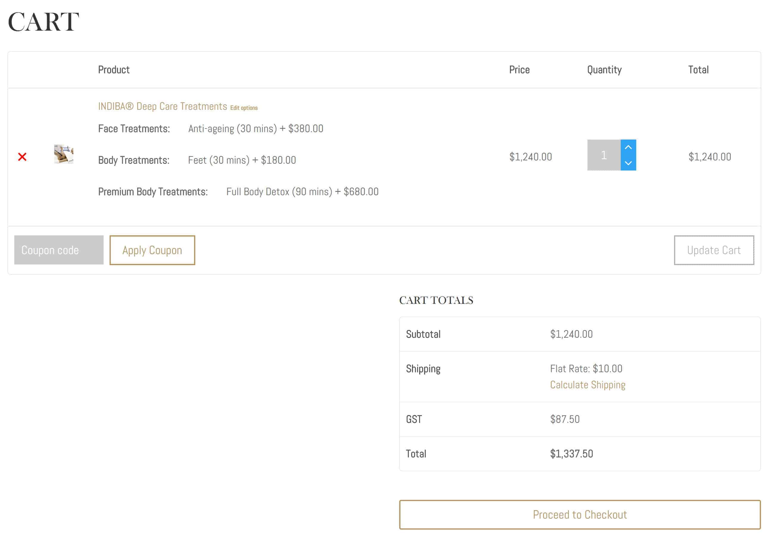Select the Total label in Cart Totals
This screenshot has width=769, height=540.
tap(416, 454)
